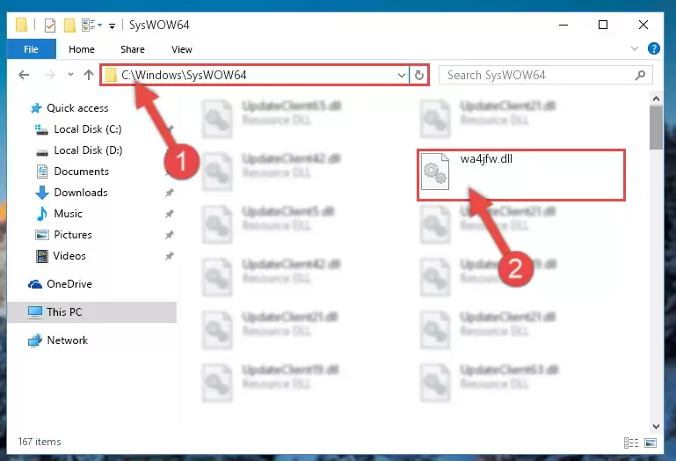Click the address bar path C:\Windows\SysWOW64
Image resolution: width=676 pixels, height=461 pixels.
(x=184, y=75)
